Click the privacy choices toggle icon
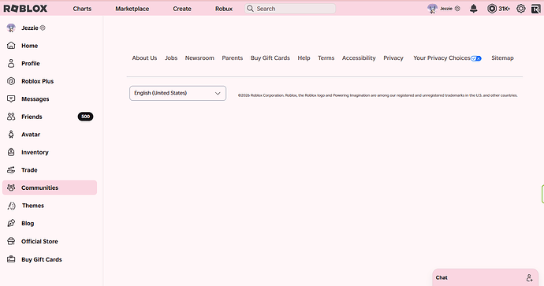Image resolution: width=544 pixels, height=286 pixels. pyautogui.click(x=476, y=58)
